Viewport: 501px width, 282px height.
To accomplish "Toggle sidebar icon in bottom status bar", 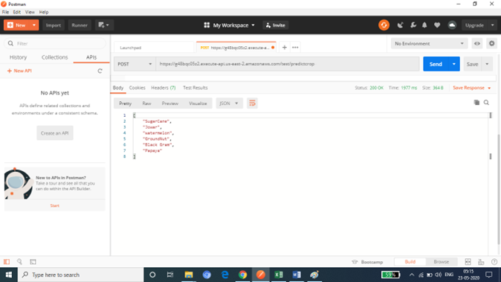I will (7, 261).
